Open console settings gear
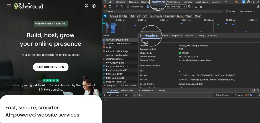This screenshot has width=260, height=123. click(258, 95)
